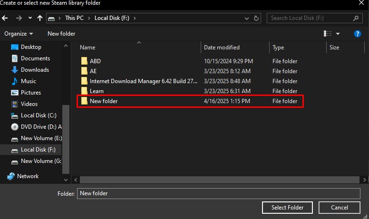Create a New folder from the toolbar
369x219 pixels.
point(61,34)
